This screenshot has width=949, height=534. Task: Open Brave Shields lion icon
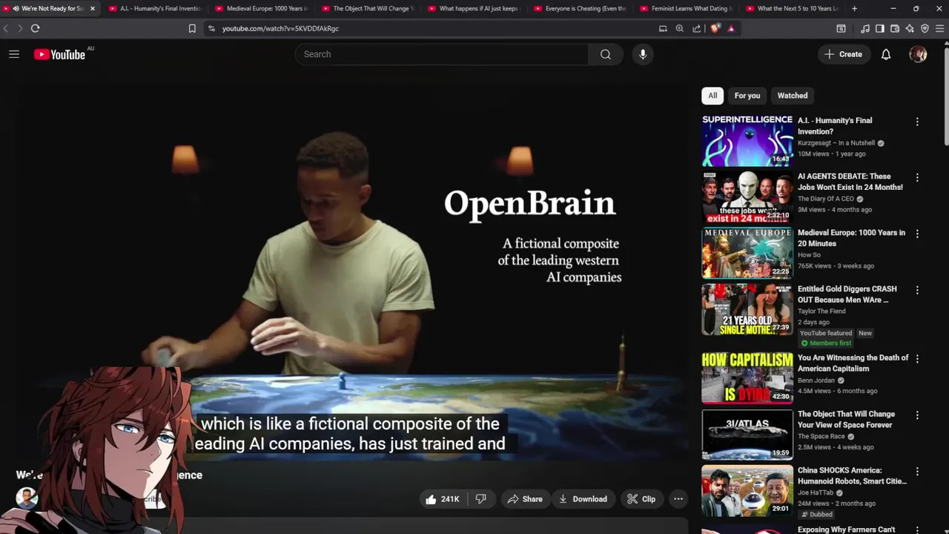[x=715, y=28]
